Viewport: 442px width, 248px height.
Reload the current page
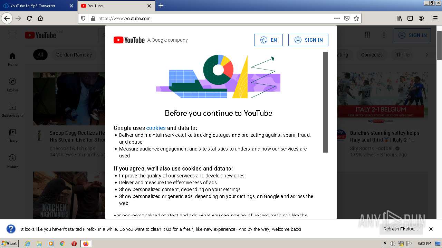29,18
